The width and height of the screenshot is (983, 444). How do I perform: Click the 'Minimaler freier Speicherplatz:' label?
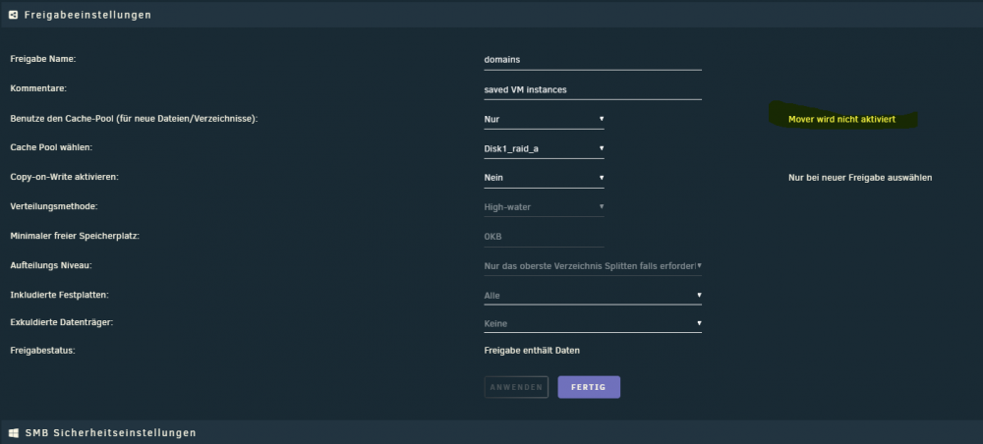tap(75, 236)
